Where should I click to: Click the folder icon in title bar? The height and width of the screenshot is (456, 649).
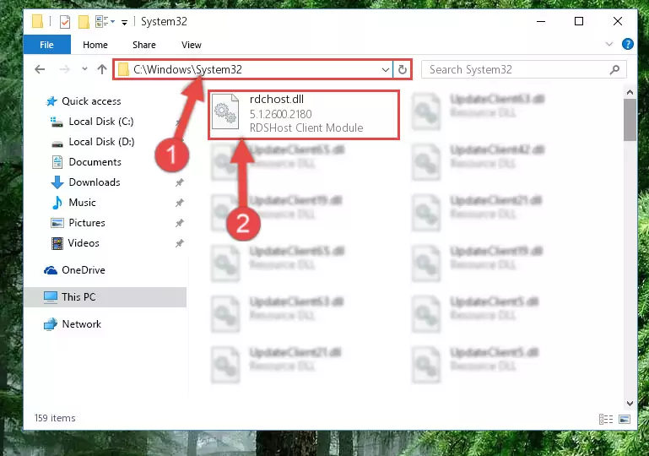38,21
